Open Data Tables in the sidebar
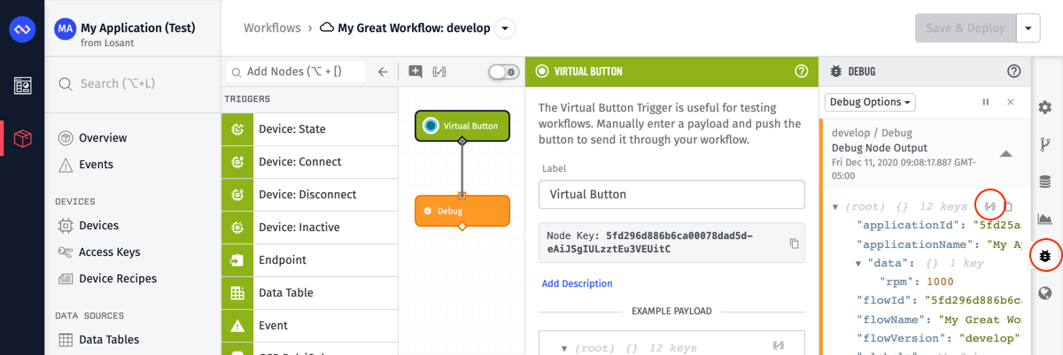The width and height of the screenshot is (1063, 355). (109, 340)
